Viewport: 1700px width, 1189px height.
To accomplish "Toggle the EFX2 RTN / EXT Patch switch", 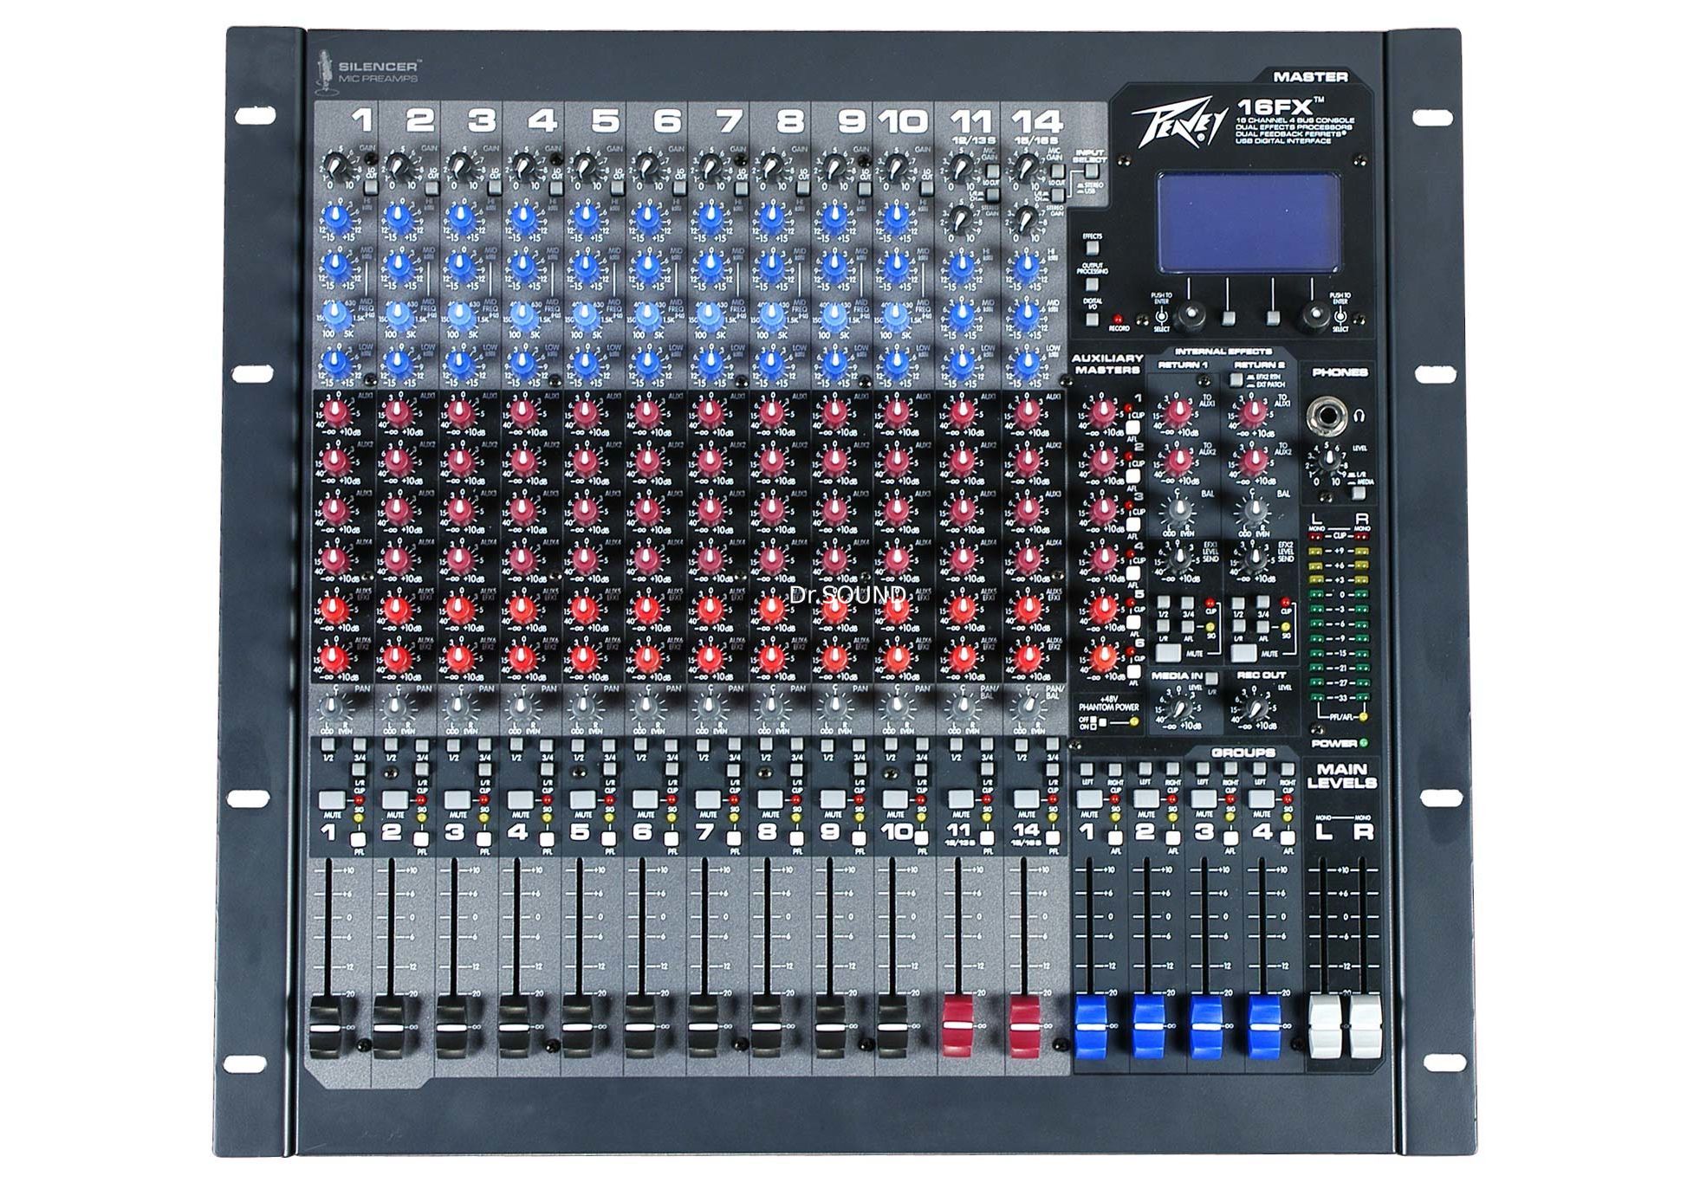I will 1236,379.
